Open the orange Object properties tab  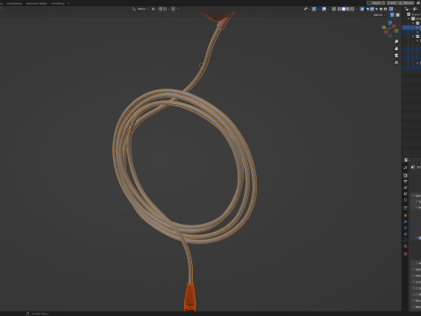pyautogui.click(x=405, y=215)
